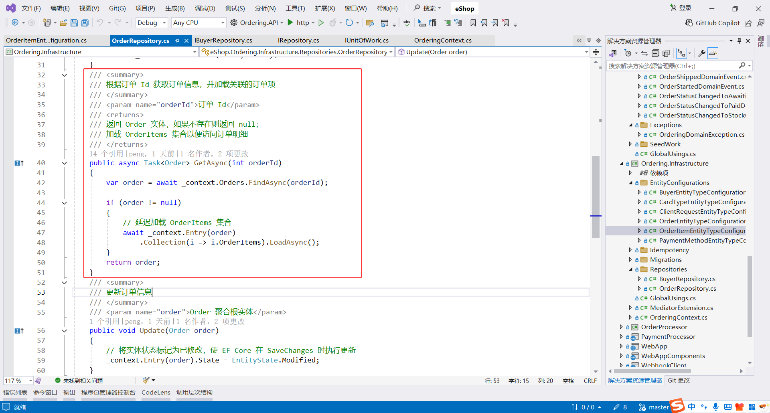Click the Undo icon in the toolbar
Screen dimensions: 770x413
point(100,23)
